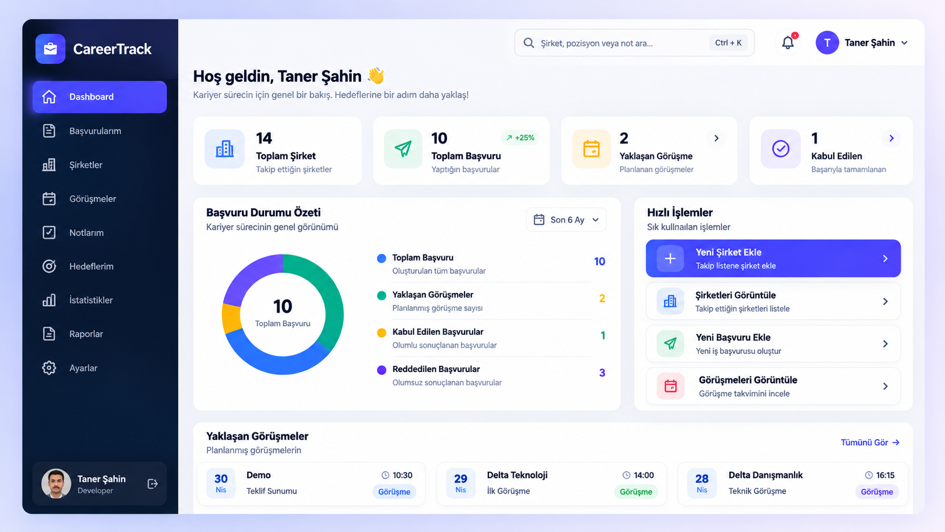The image size is (945, 532).
Task: Click the Notlarım checkbox icon in sidebar
Action: pyautogui.click(x=49, y=232)
